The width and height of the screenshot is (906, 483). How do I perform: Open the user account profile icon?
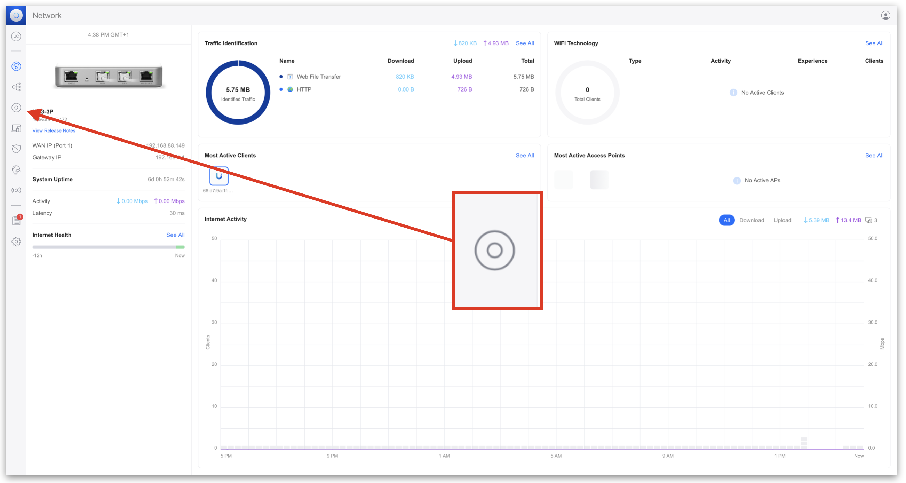click(x=885, y=15)
